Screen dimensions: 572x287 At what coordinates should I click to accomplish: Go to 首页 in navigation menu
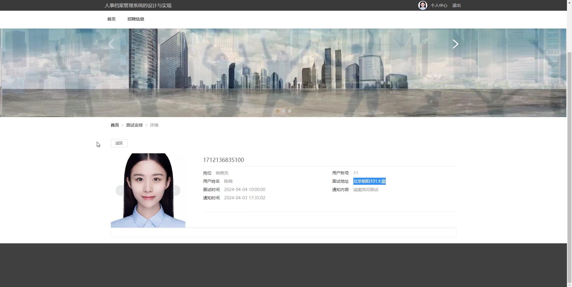111,19
